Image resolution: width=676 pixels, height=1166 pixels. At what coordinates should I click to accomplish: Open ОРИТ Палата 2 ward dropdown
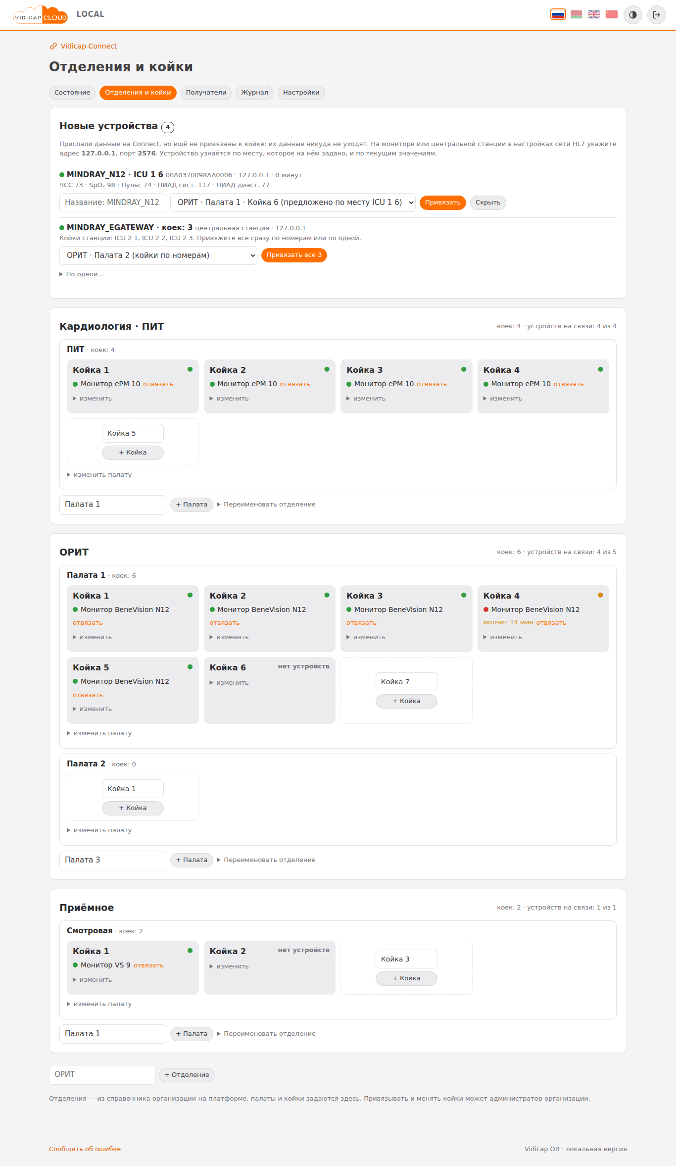158,255
